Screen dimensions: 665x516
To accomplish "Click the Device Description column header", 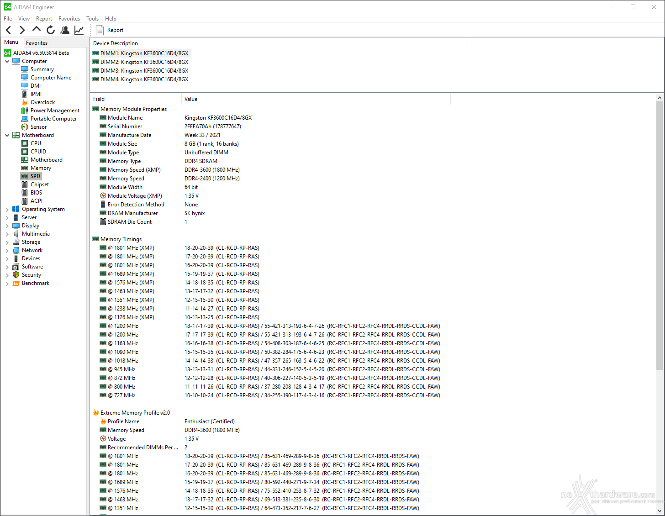I will click(x=278, y=43).
